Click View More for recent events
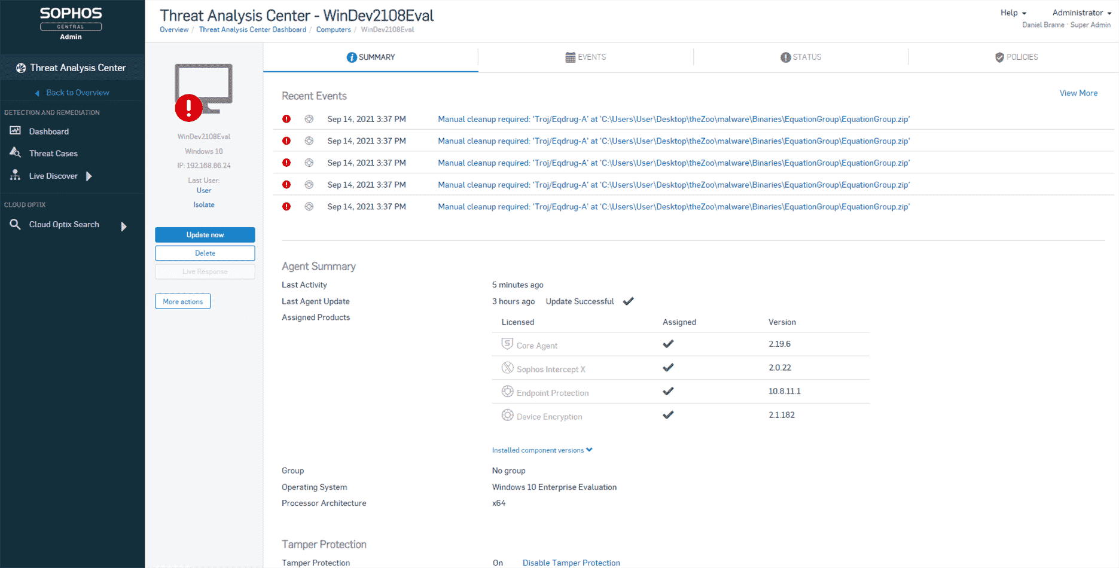Screen dimensions: 1119x568 click(x=1078, y=93)
